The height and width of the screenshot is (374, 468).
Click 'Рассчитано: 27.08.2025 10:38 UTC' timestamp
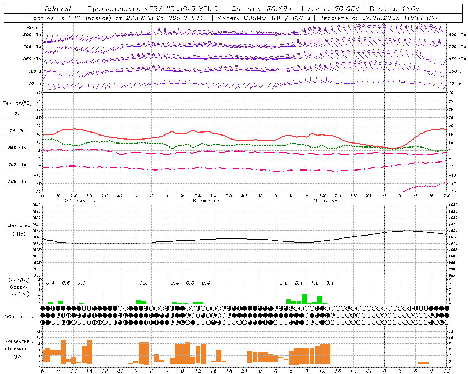point(380,18)
